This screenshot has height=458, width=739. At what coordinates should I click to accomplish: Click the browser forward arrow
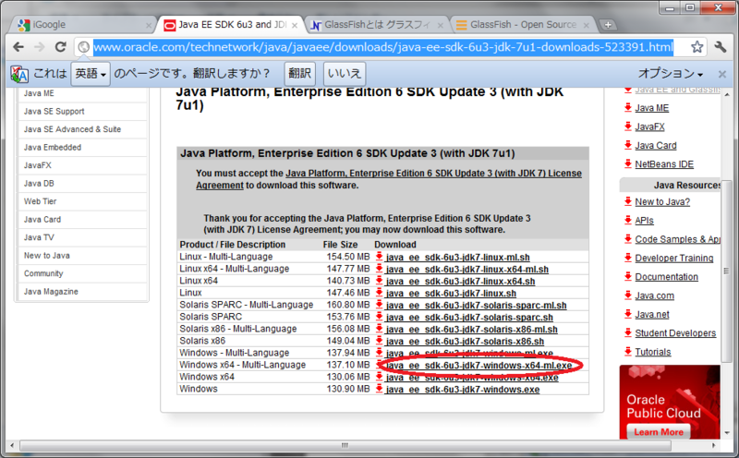tap(40, 47)
